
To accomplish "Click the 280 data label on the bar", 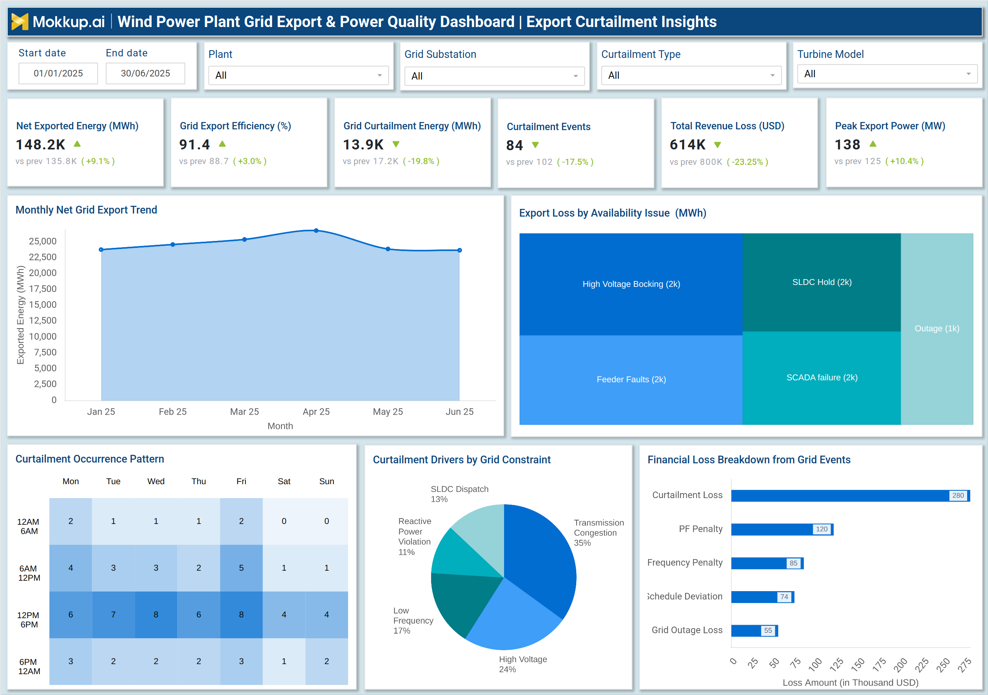I will coord(958,496).
